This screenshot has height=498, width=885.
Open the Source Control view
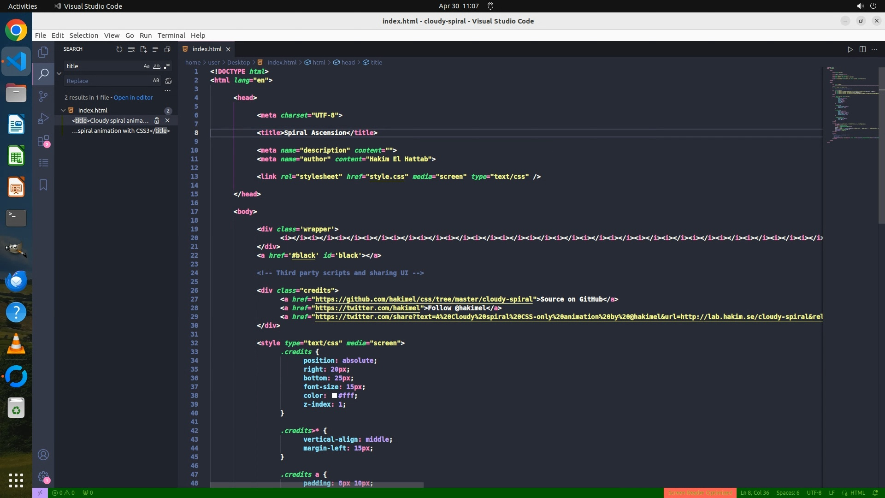coord(43,96)
